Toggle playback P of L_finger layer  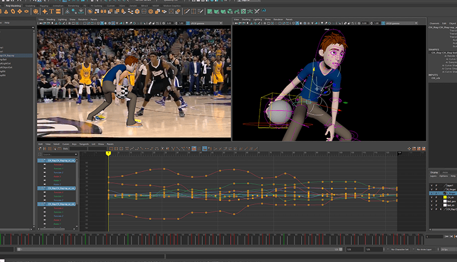pos(436,194)
